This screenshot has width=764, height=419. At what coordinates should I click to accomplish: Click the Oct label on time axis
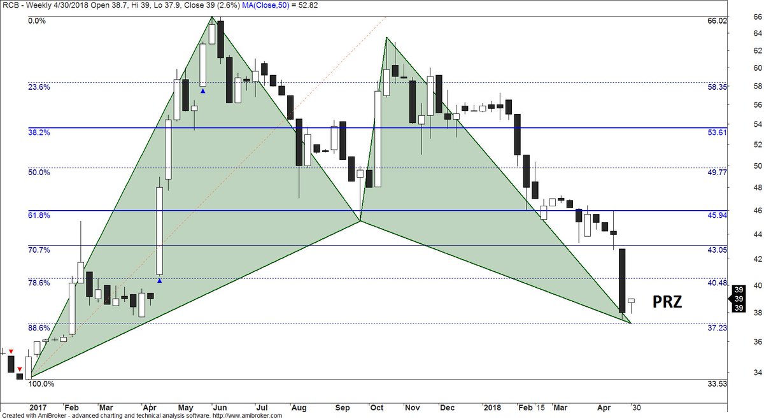[376, 406]
